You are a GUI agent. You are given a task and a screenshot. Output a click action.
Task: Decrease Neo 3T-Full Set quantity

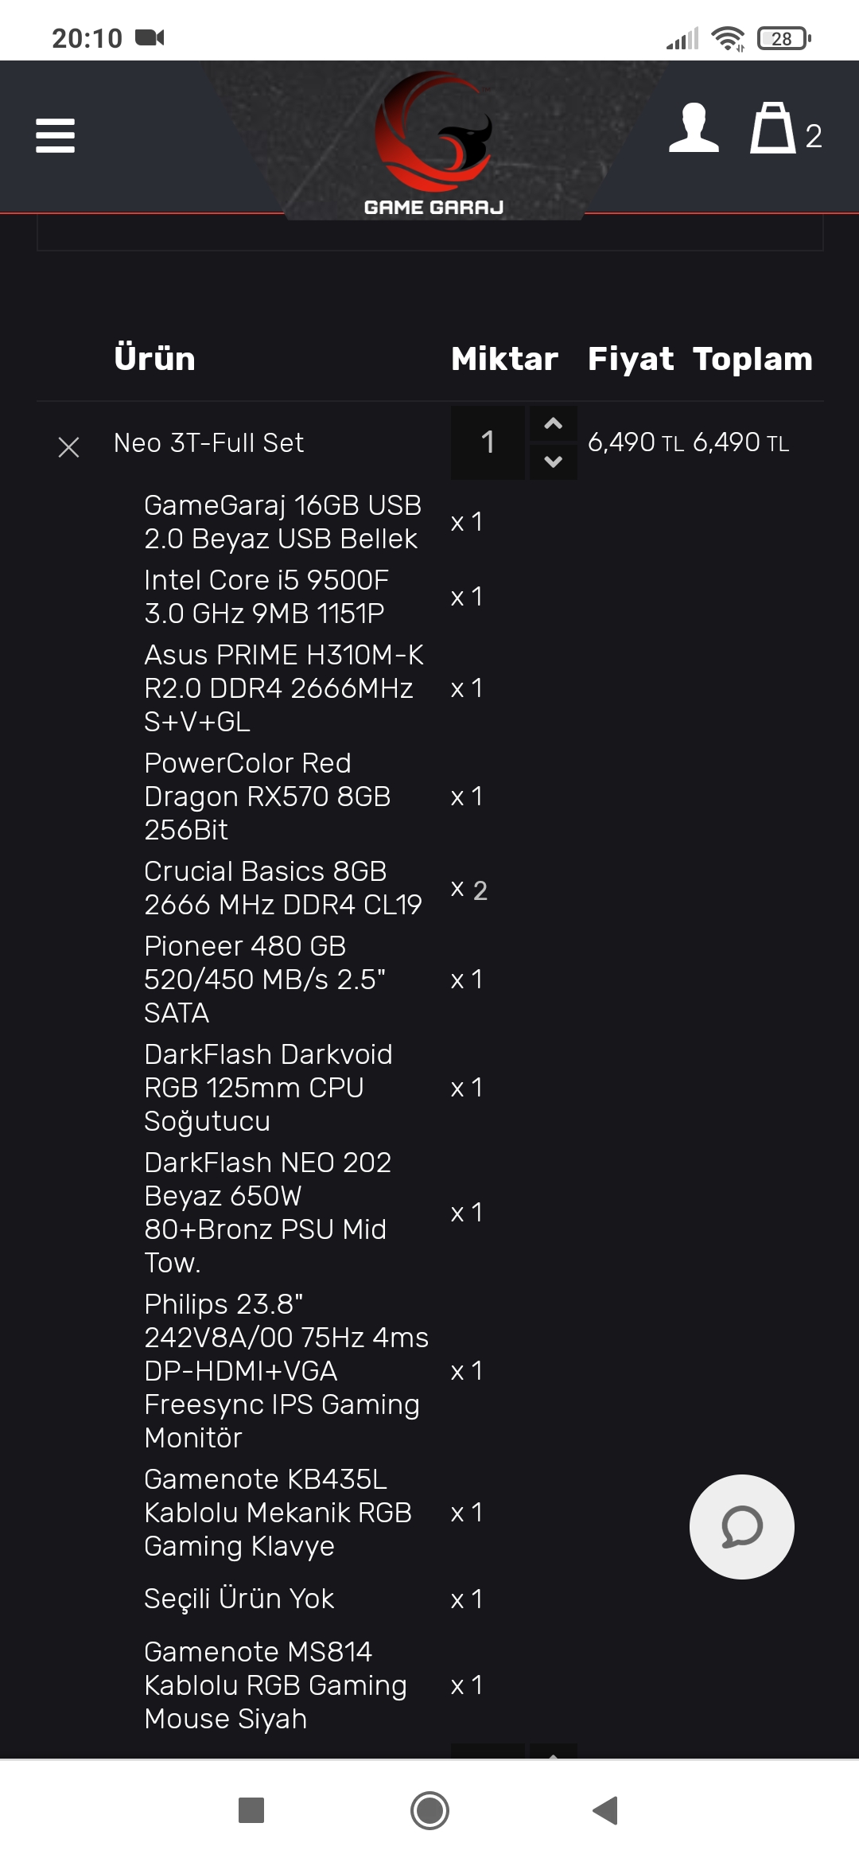[x=553, y=462]
